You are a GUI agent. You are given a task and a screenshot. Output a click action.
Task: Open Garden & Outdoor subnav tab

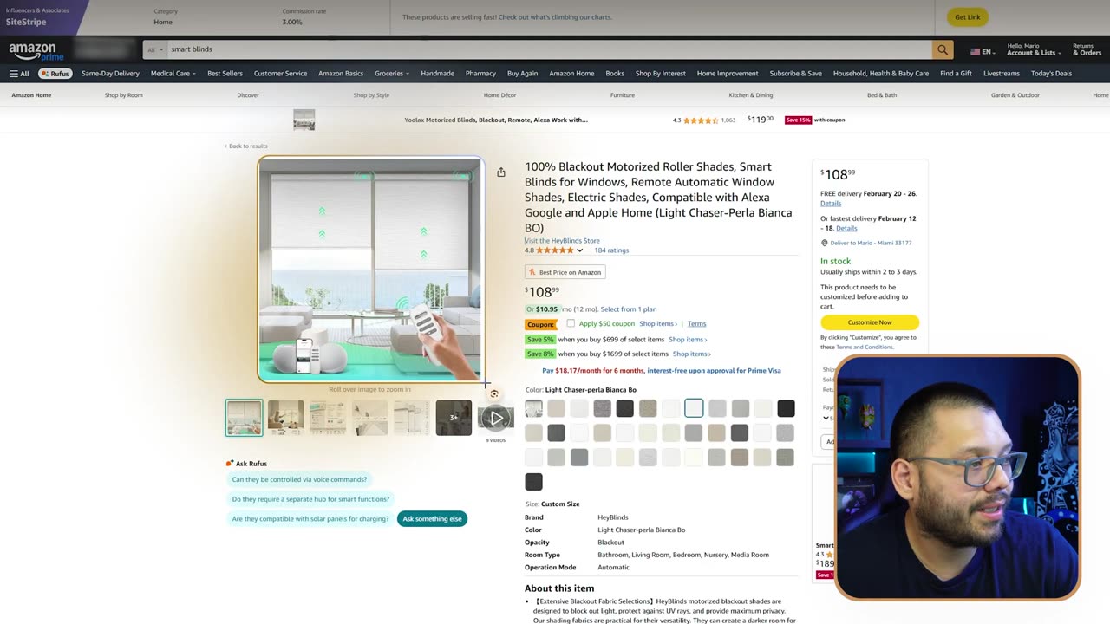1015,95
